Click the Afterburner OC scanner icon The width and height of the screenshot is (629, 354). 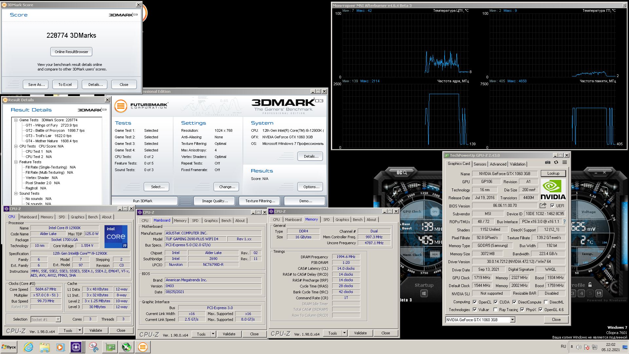402,172
